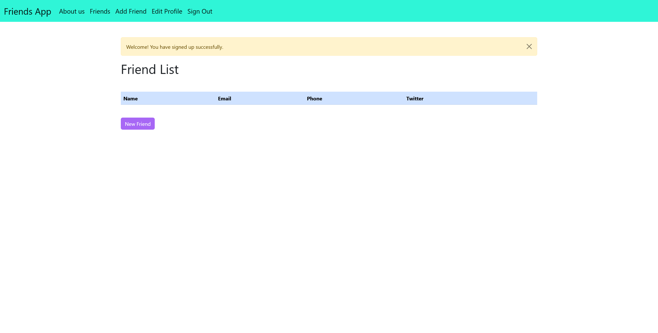Click the Friend List heading
Viewport: 658px width, 333px height.
tap(150, 70)
